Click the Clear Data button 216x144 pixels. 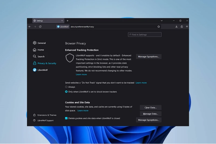click(151, 108)
